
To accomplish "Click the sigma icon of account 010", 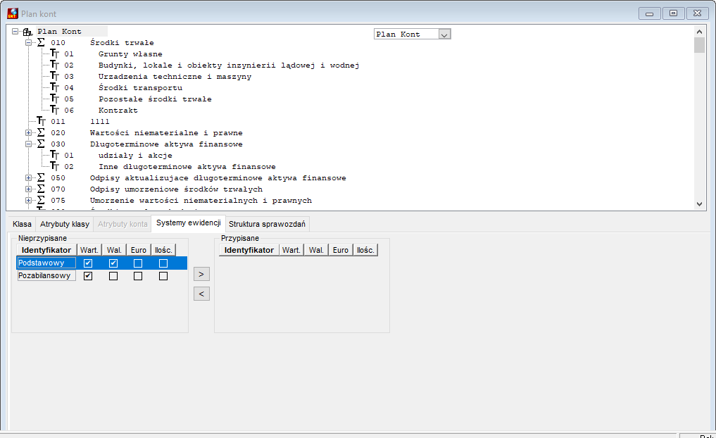I will (41, 42).
